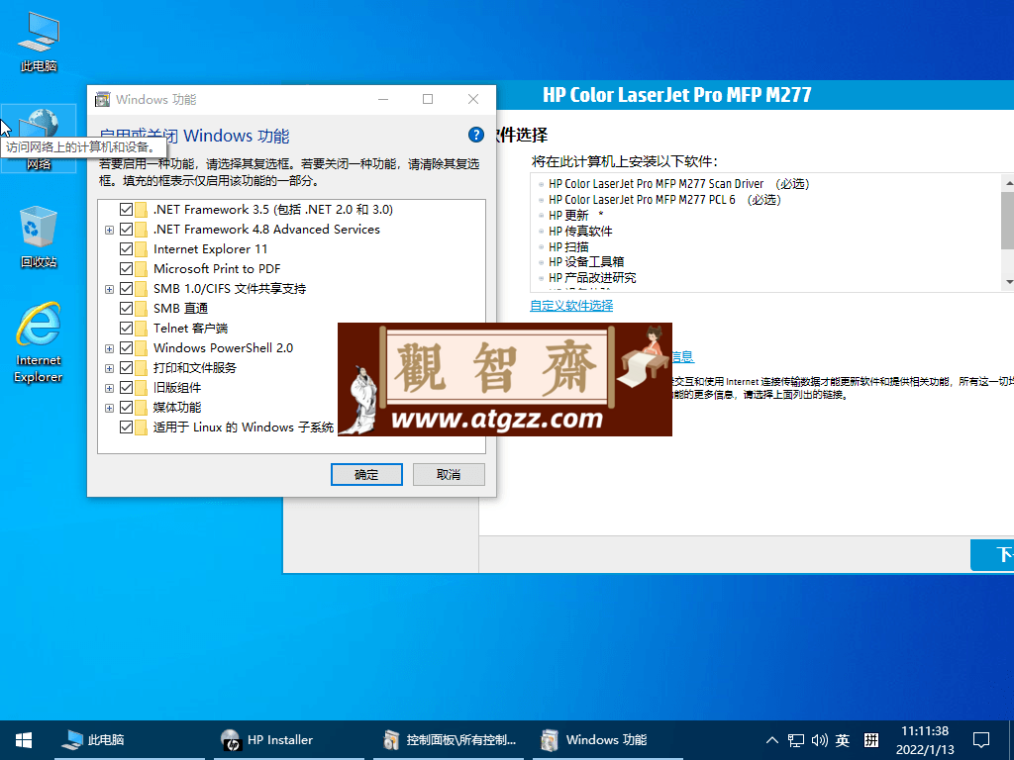The height and width of the screenshot is (760, 1014).
Task: Expand .NET Framework 4.8 Advanced Services node
Action: (109, 230)
